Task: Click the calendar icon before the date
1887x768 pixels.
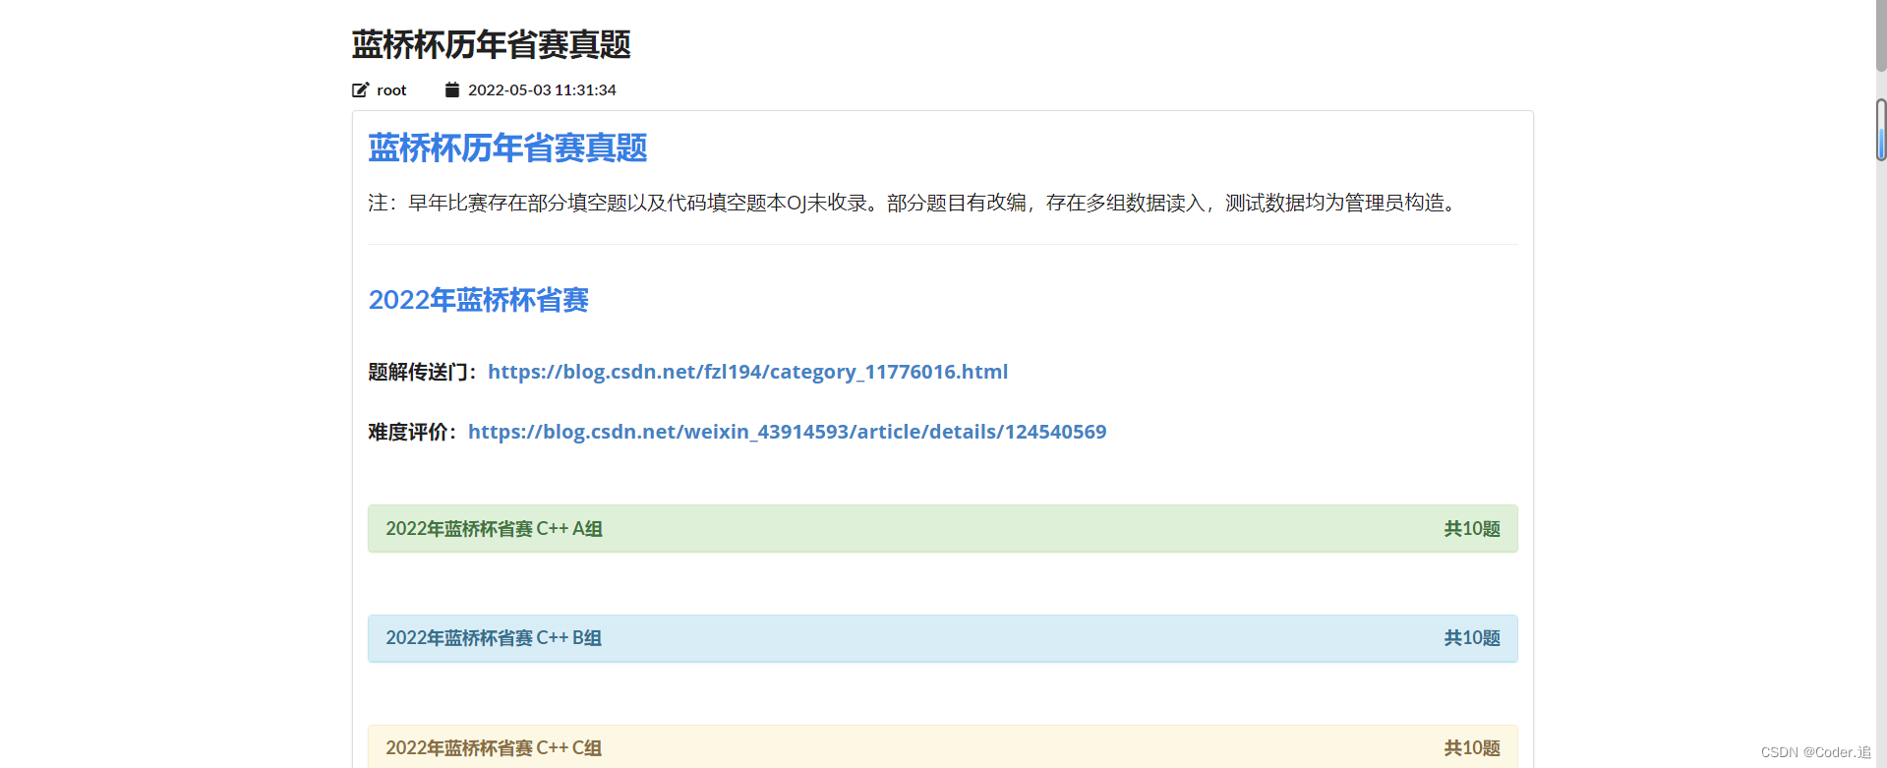Action: tap(452, 89)
